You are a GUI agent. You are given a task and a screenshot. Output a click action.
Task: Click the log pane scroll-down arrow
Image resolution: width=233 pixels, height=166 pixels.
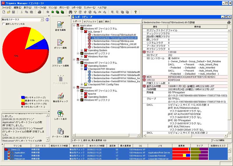(x=47, y=139)
